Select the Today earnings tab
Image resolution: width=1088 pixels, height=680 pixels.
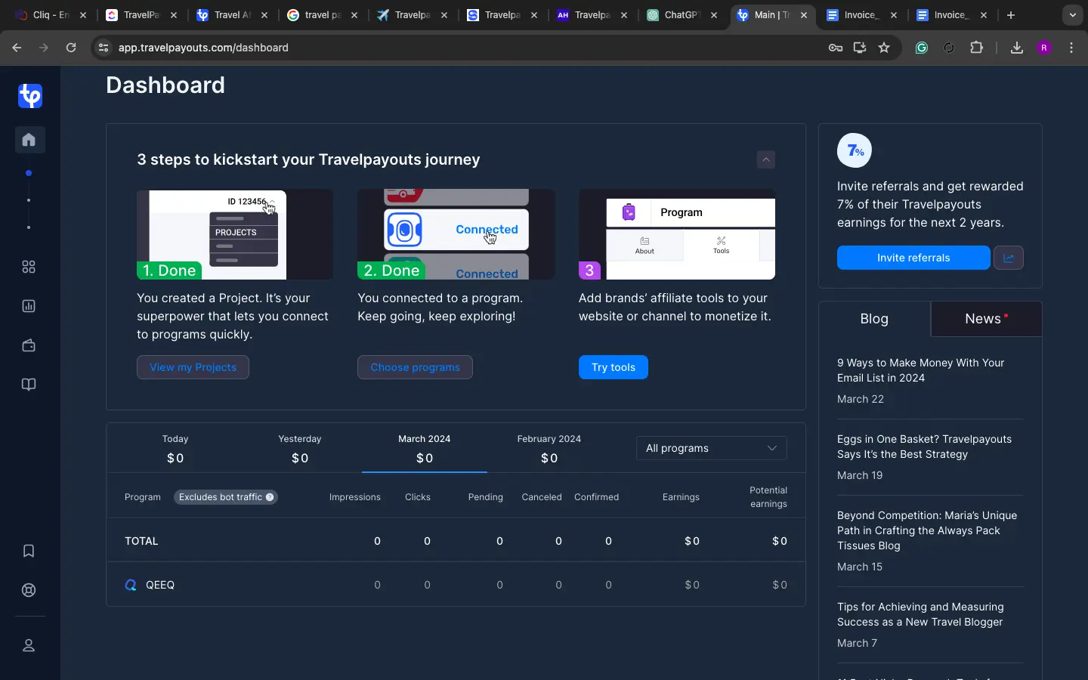(x=175, y=449)
